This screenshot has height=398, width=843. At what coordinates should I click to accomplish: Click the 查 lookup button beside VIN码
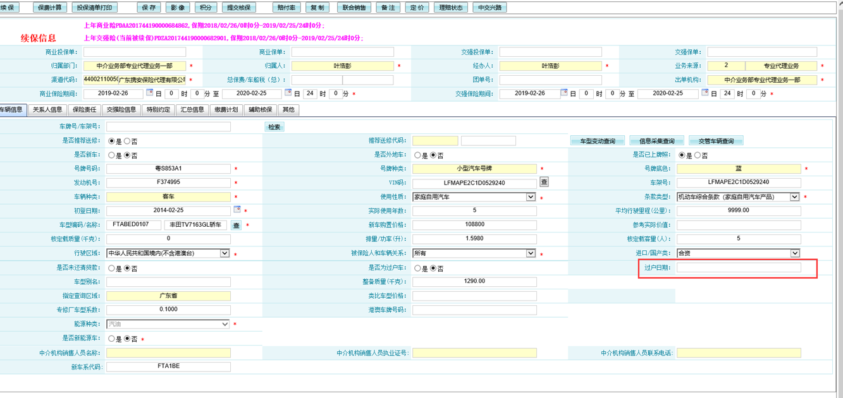tap(544, 182)
